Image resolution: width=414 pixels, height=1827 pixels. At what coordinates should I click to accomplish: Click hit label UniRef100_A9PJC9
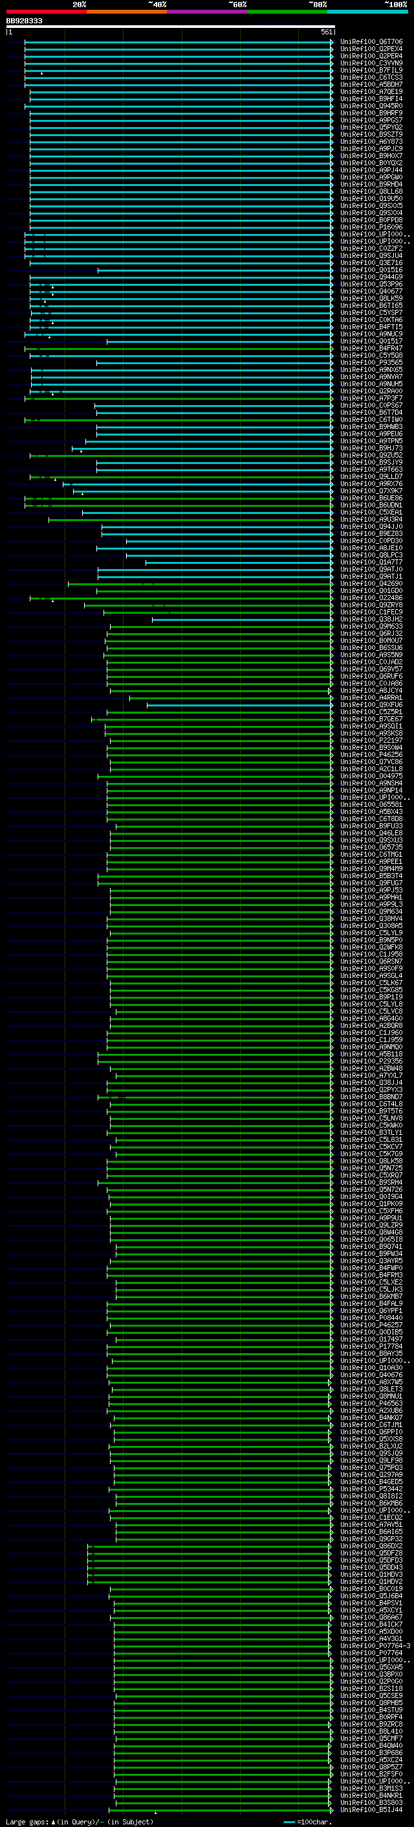click(371, 148)
